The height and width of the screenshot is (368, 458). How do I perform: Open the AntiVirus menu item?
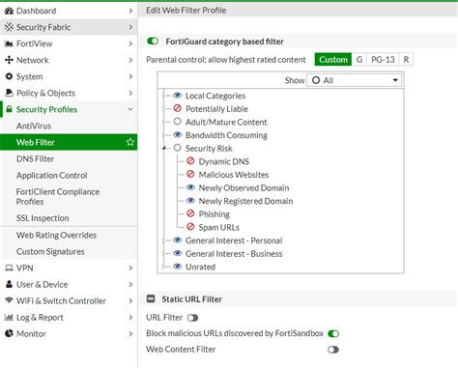coord(69,126)
